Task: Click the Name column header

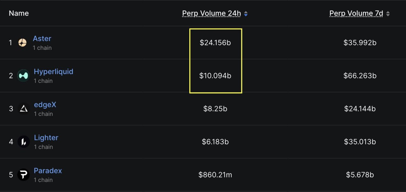Action: [19, 13]
